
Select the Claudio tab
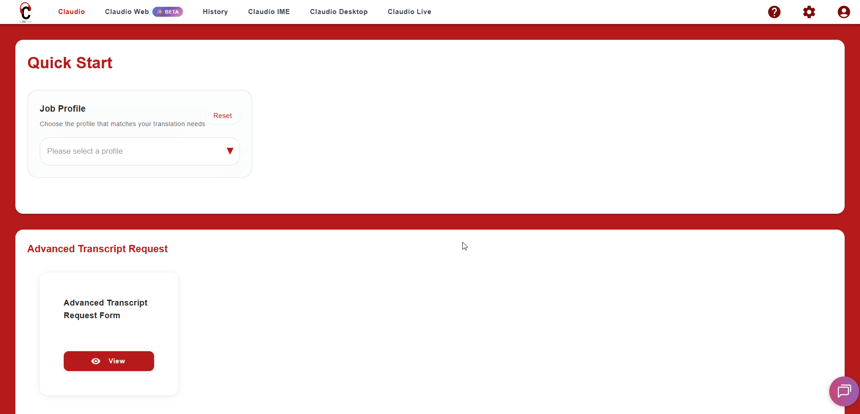click(x=71, y=11)
